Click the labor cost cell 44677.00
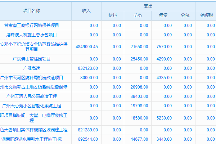Screen dimensions: 216x144 139,138
